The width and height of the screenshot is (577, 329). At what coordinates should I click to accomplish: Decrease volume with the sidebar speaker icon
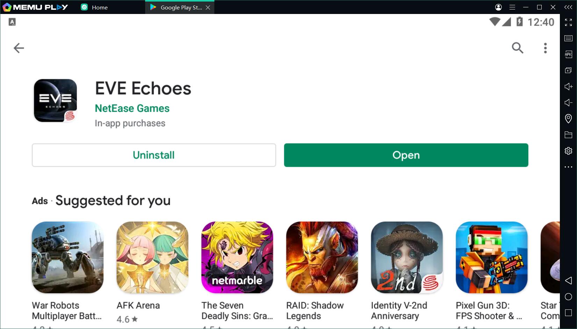click(568, 102)
